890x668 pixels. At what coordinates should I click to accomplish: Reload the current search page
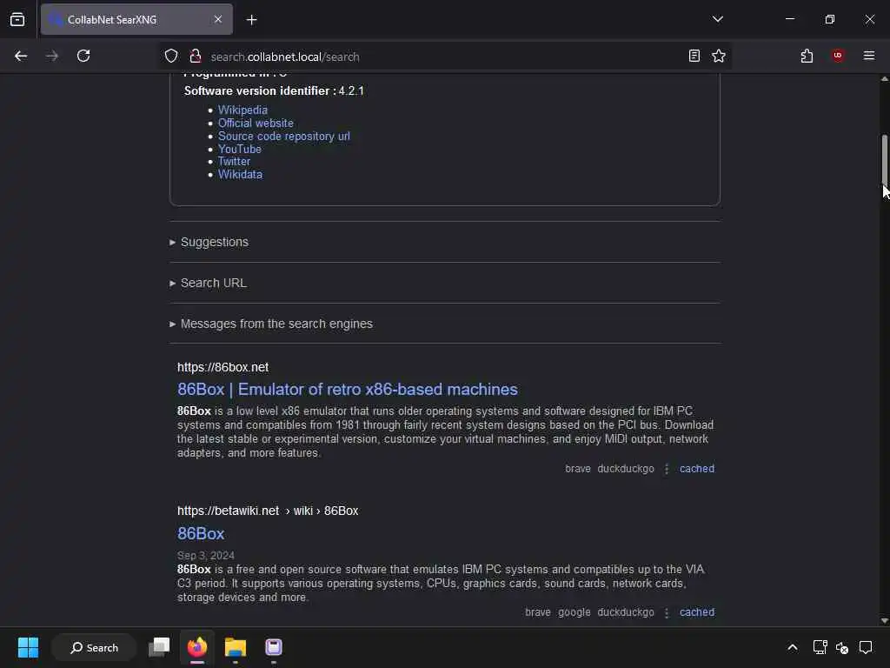point(83,56)
